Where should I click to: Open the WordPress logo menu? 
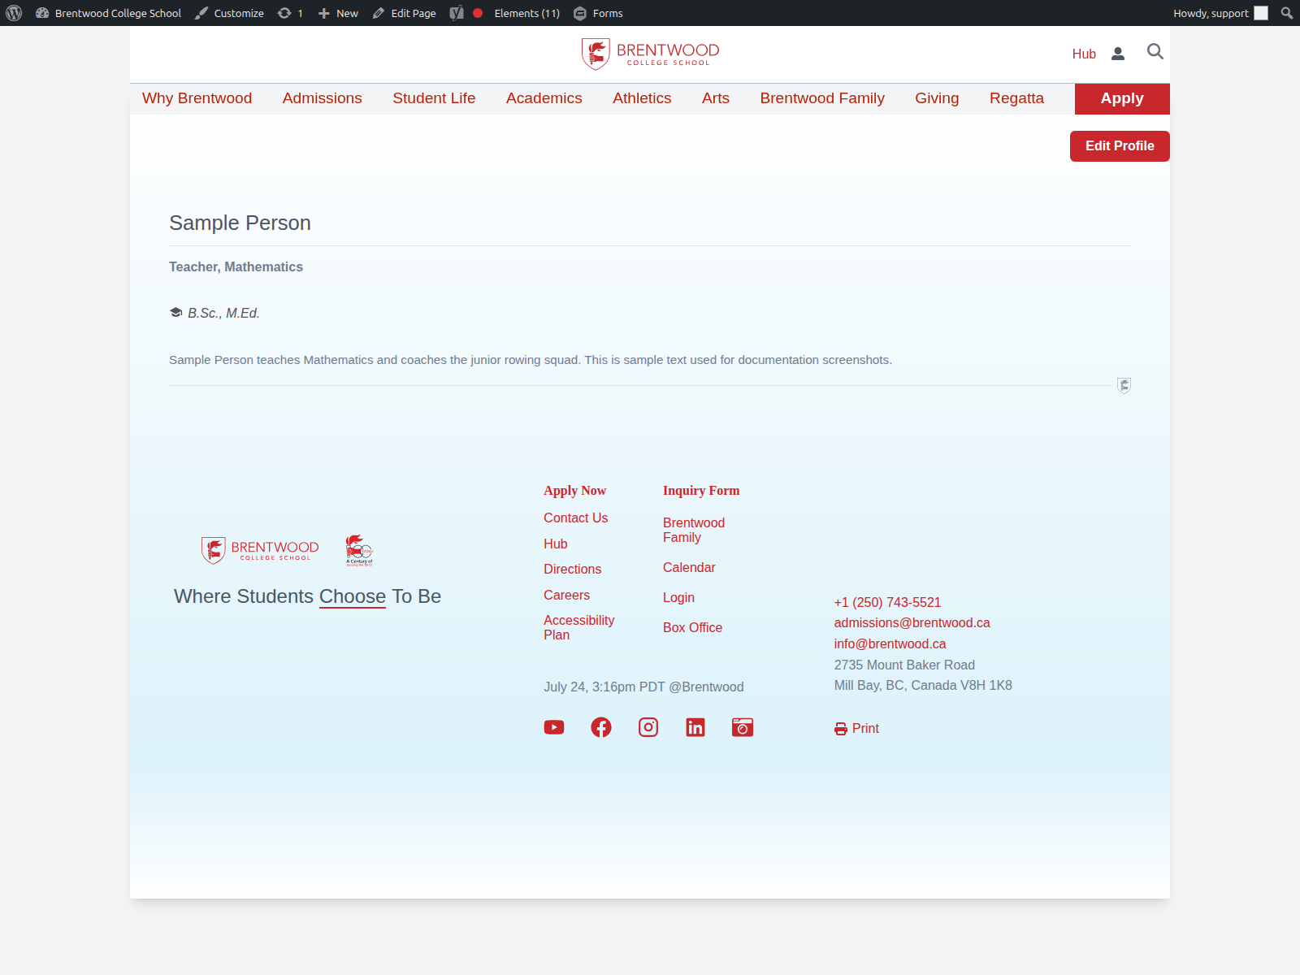14,13
